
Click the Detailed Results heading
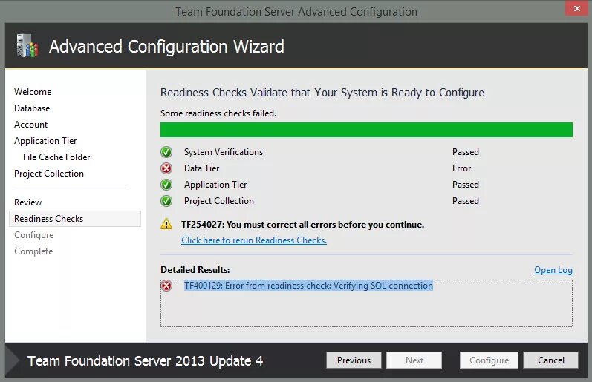coord(195,270)
